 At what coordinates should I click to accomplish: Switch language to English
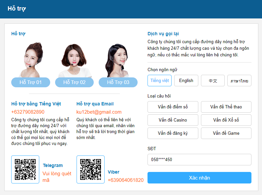point(186,81)
